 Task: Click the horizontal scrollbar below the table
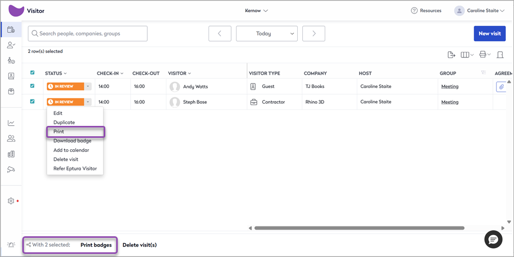click(359, 227)
